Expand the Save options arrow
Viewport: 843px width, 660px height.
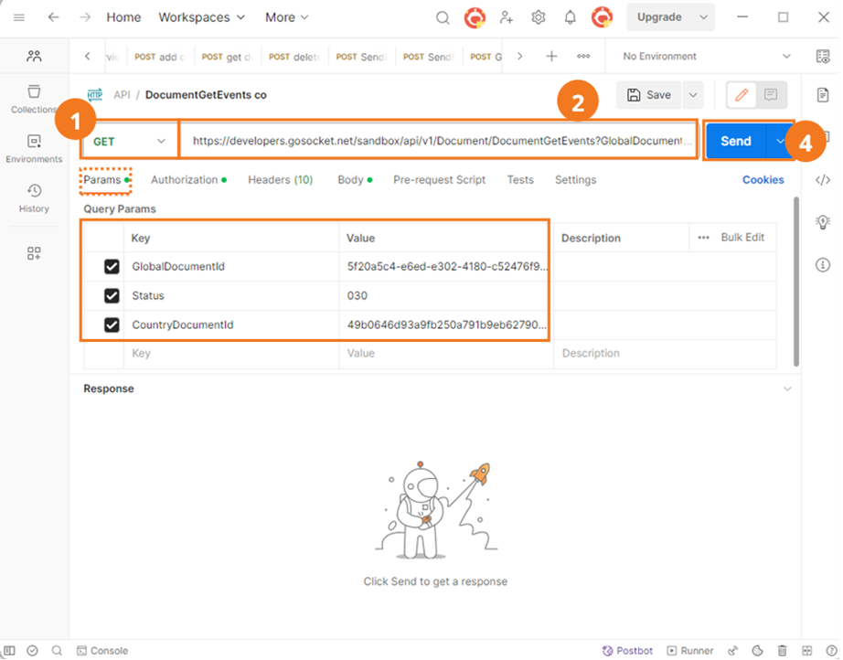pos(693,95)
